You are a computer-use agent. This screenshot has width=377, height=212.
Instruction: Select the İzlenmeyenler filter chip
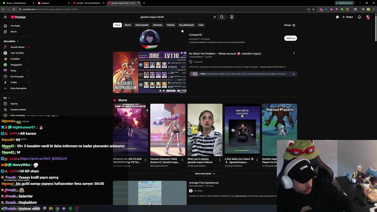pyautogui.click(x=142, y=25)
